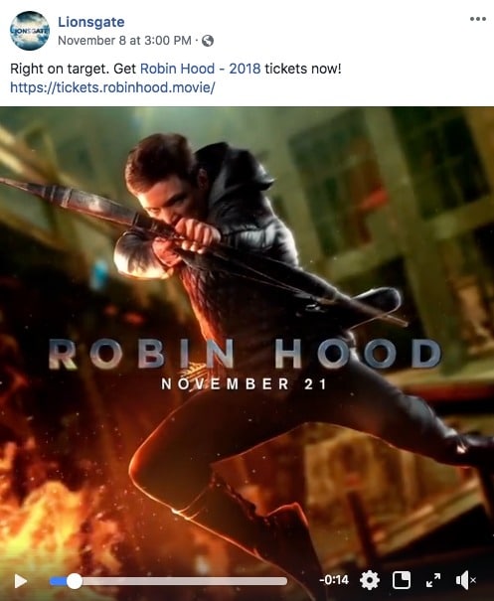Play the Robin Hood video

(x=20, y=581)
